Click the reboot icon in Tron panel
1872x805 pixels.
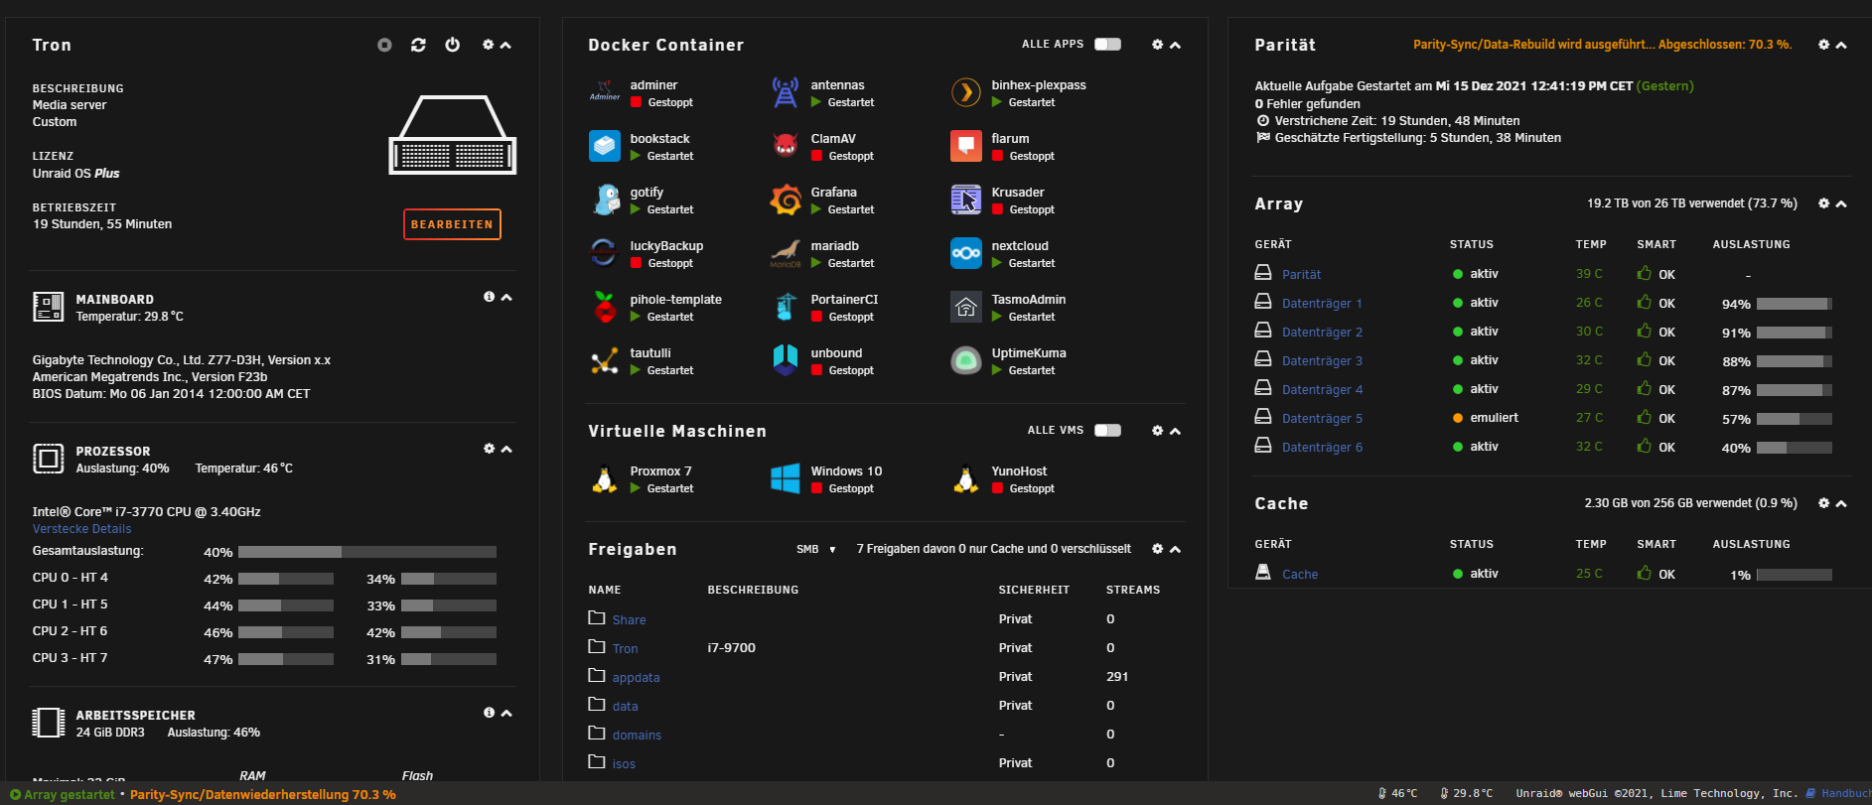click(x=418, y=45)
